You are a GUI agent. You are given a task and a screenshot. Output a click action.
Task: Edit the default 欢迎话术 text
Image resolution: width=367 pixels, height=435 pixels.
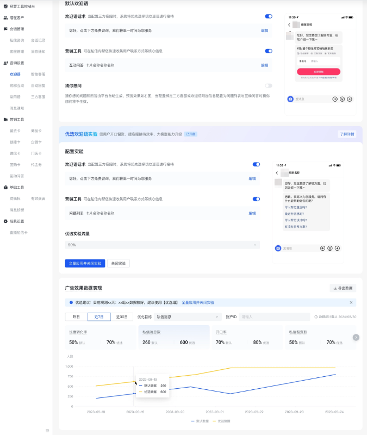point(265,30)
